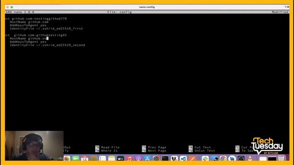The width and height of the screenshot is (294, 165).
Task: Click the ^R Read File shortcut
Action: coord(107,148)
